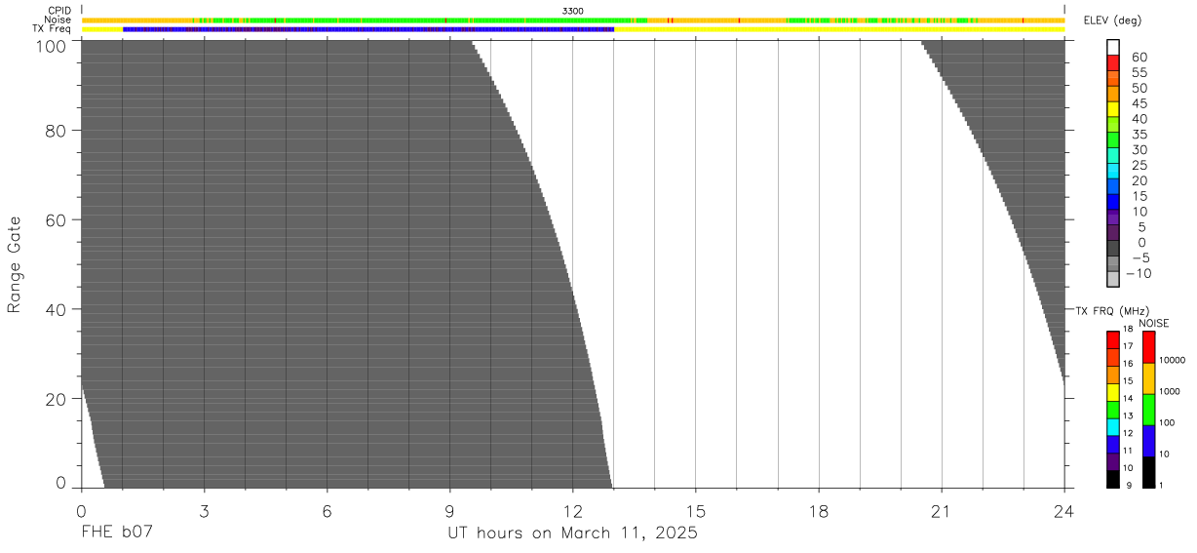Viewport: 1197px width, 553px height.
Task: Select the green swatch in NOISE colorbar
Action: (1148, 410)
